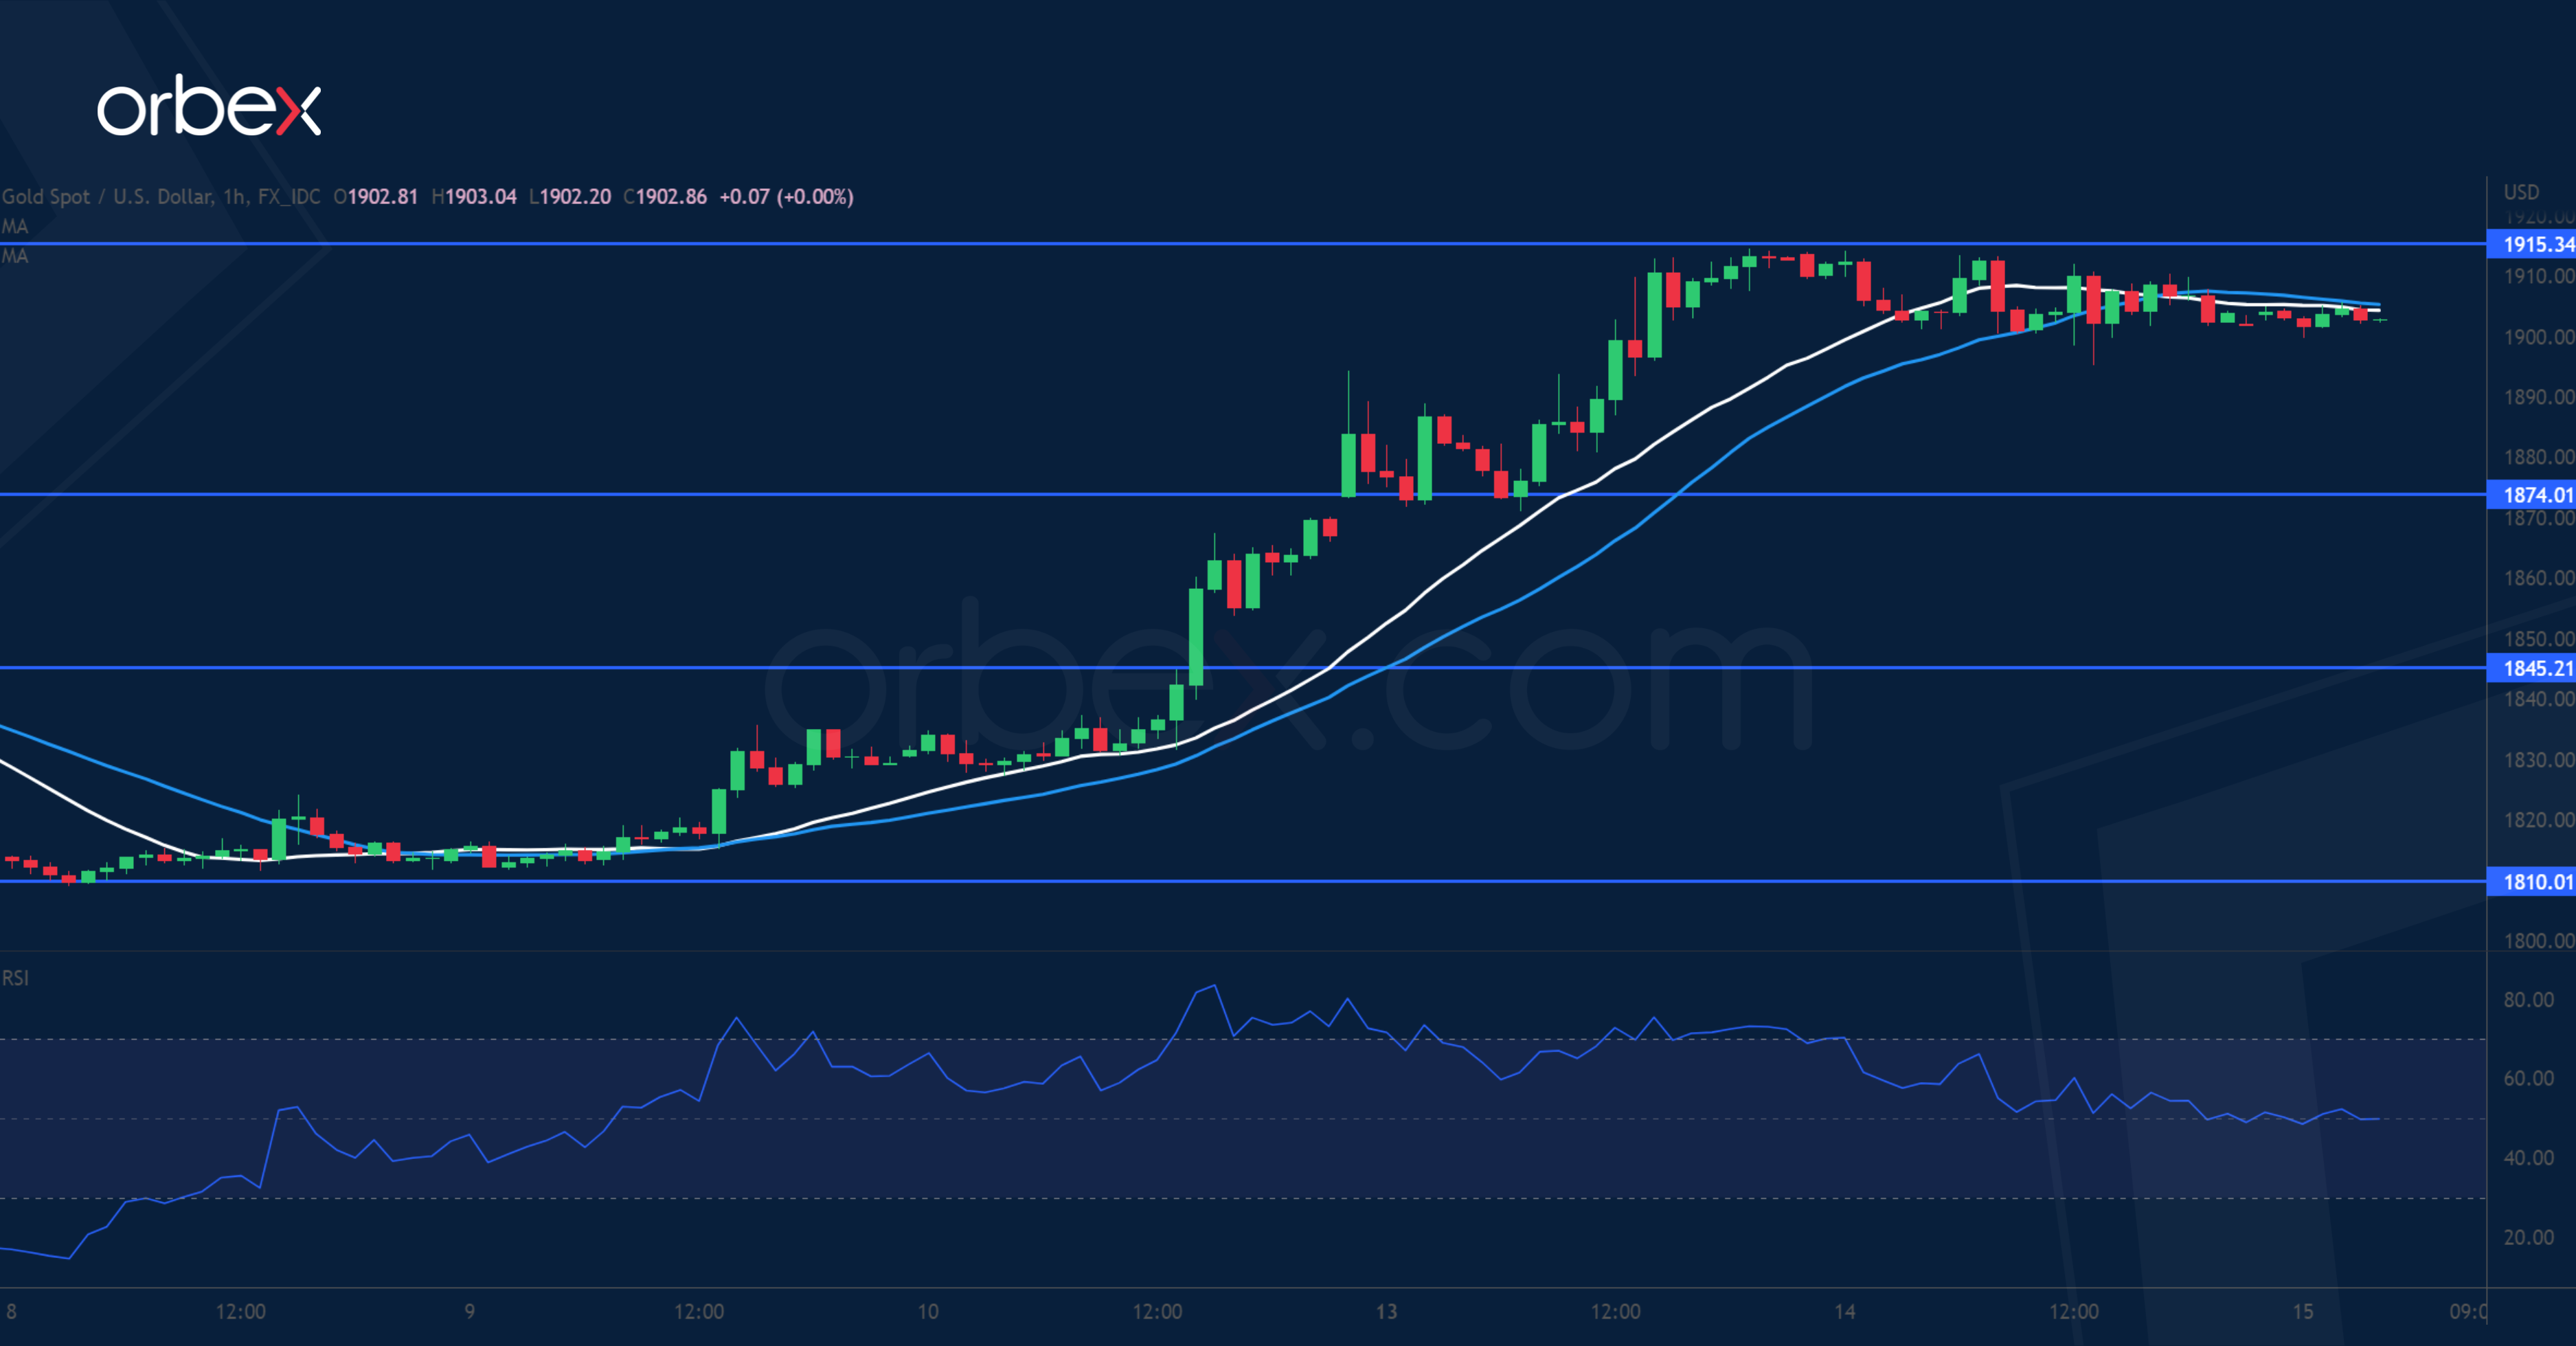Select the second MA indicator label

click(15, 256)
